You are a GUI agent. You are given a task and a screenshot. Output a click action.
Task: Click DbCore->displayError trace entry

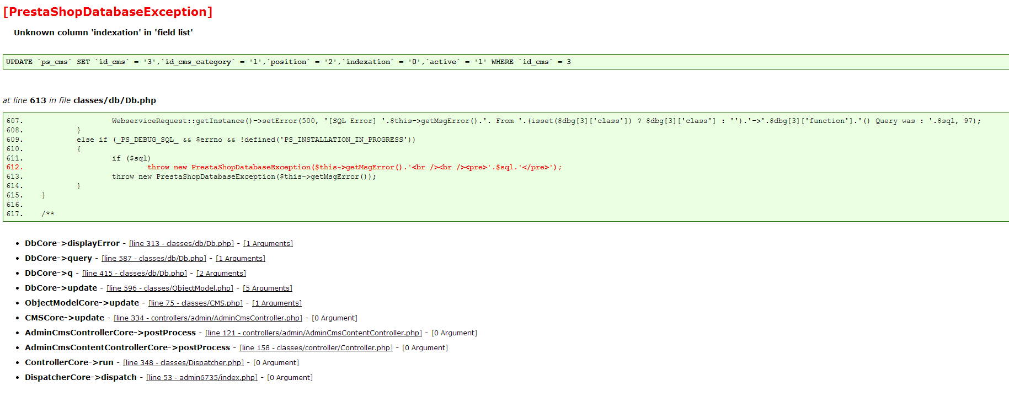point(72,243)
